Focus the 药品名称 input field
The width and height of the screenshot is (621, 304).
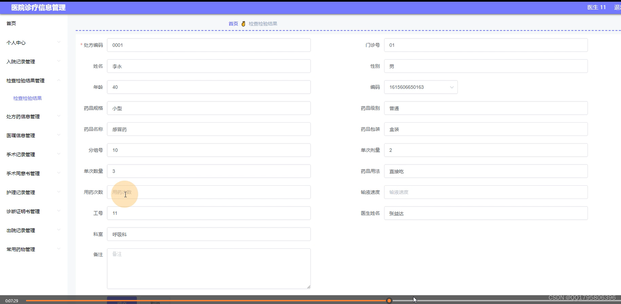click(209, 129)
